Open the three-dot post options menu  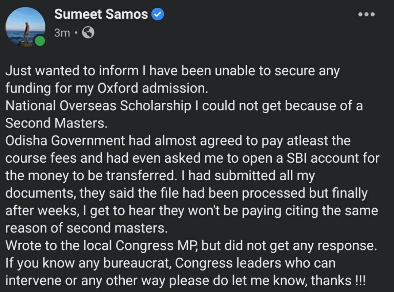pos(366,15)
